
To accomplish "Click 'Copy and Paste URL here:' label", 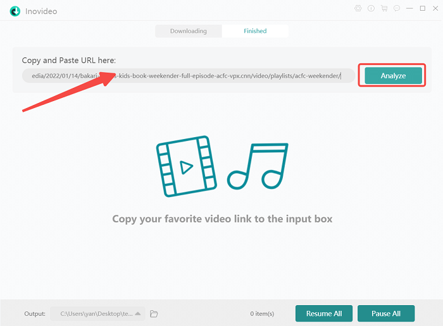I will coord(68,61).
